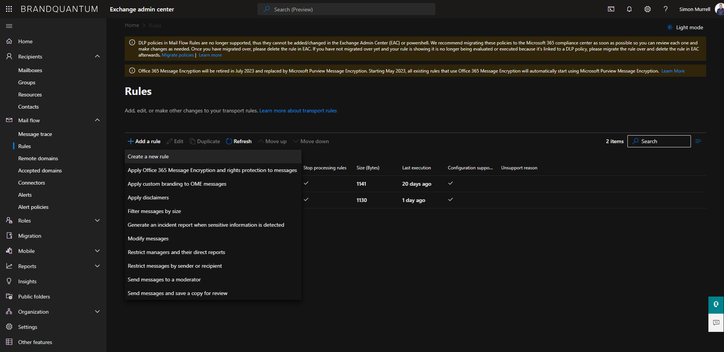The image size is (724, 352).
Task: Click Home in the breadcrumb
Action: tap(132, 25)
